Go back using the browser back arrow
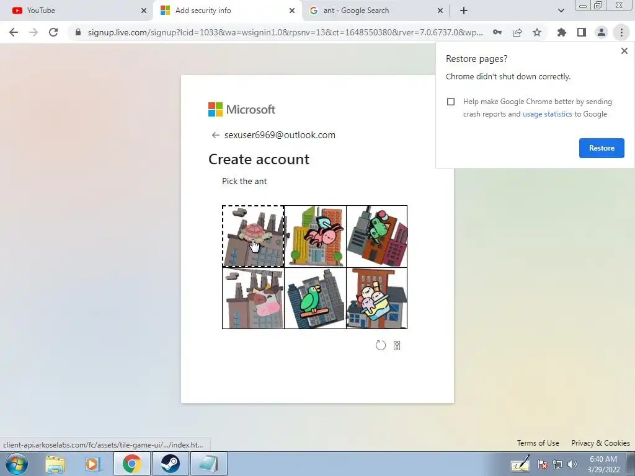The height and width of the screenshot is (476, 635). [14, 32]
